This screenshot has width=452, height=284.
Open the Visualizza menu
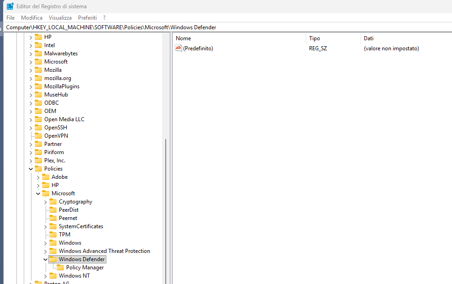(60, 17)
